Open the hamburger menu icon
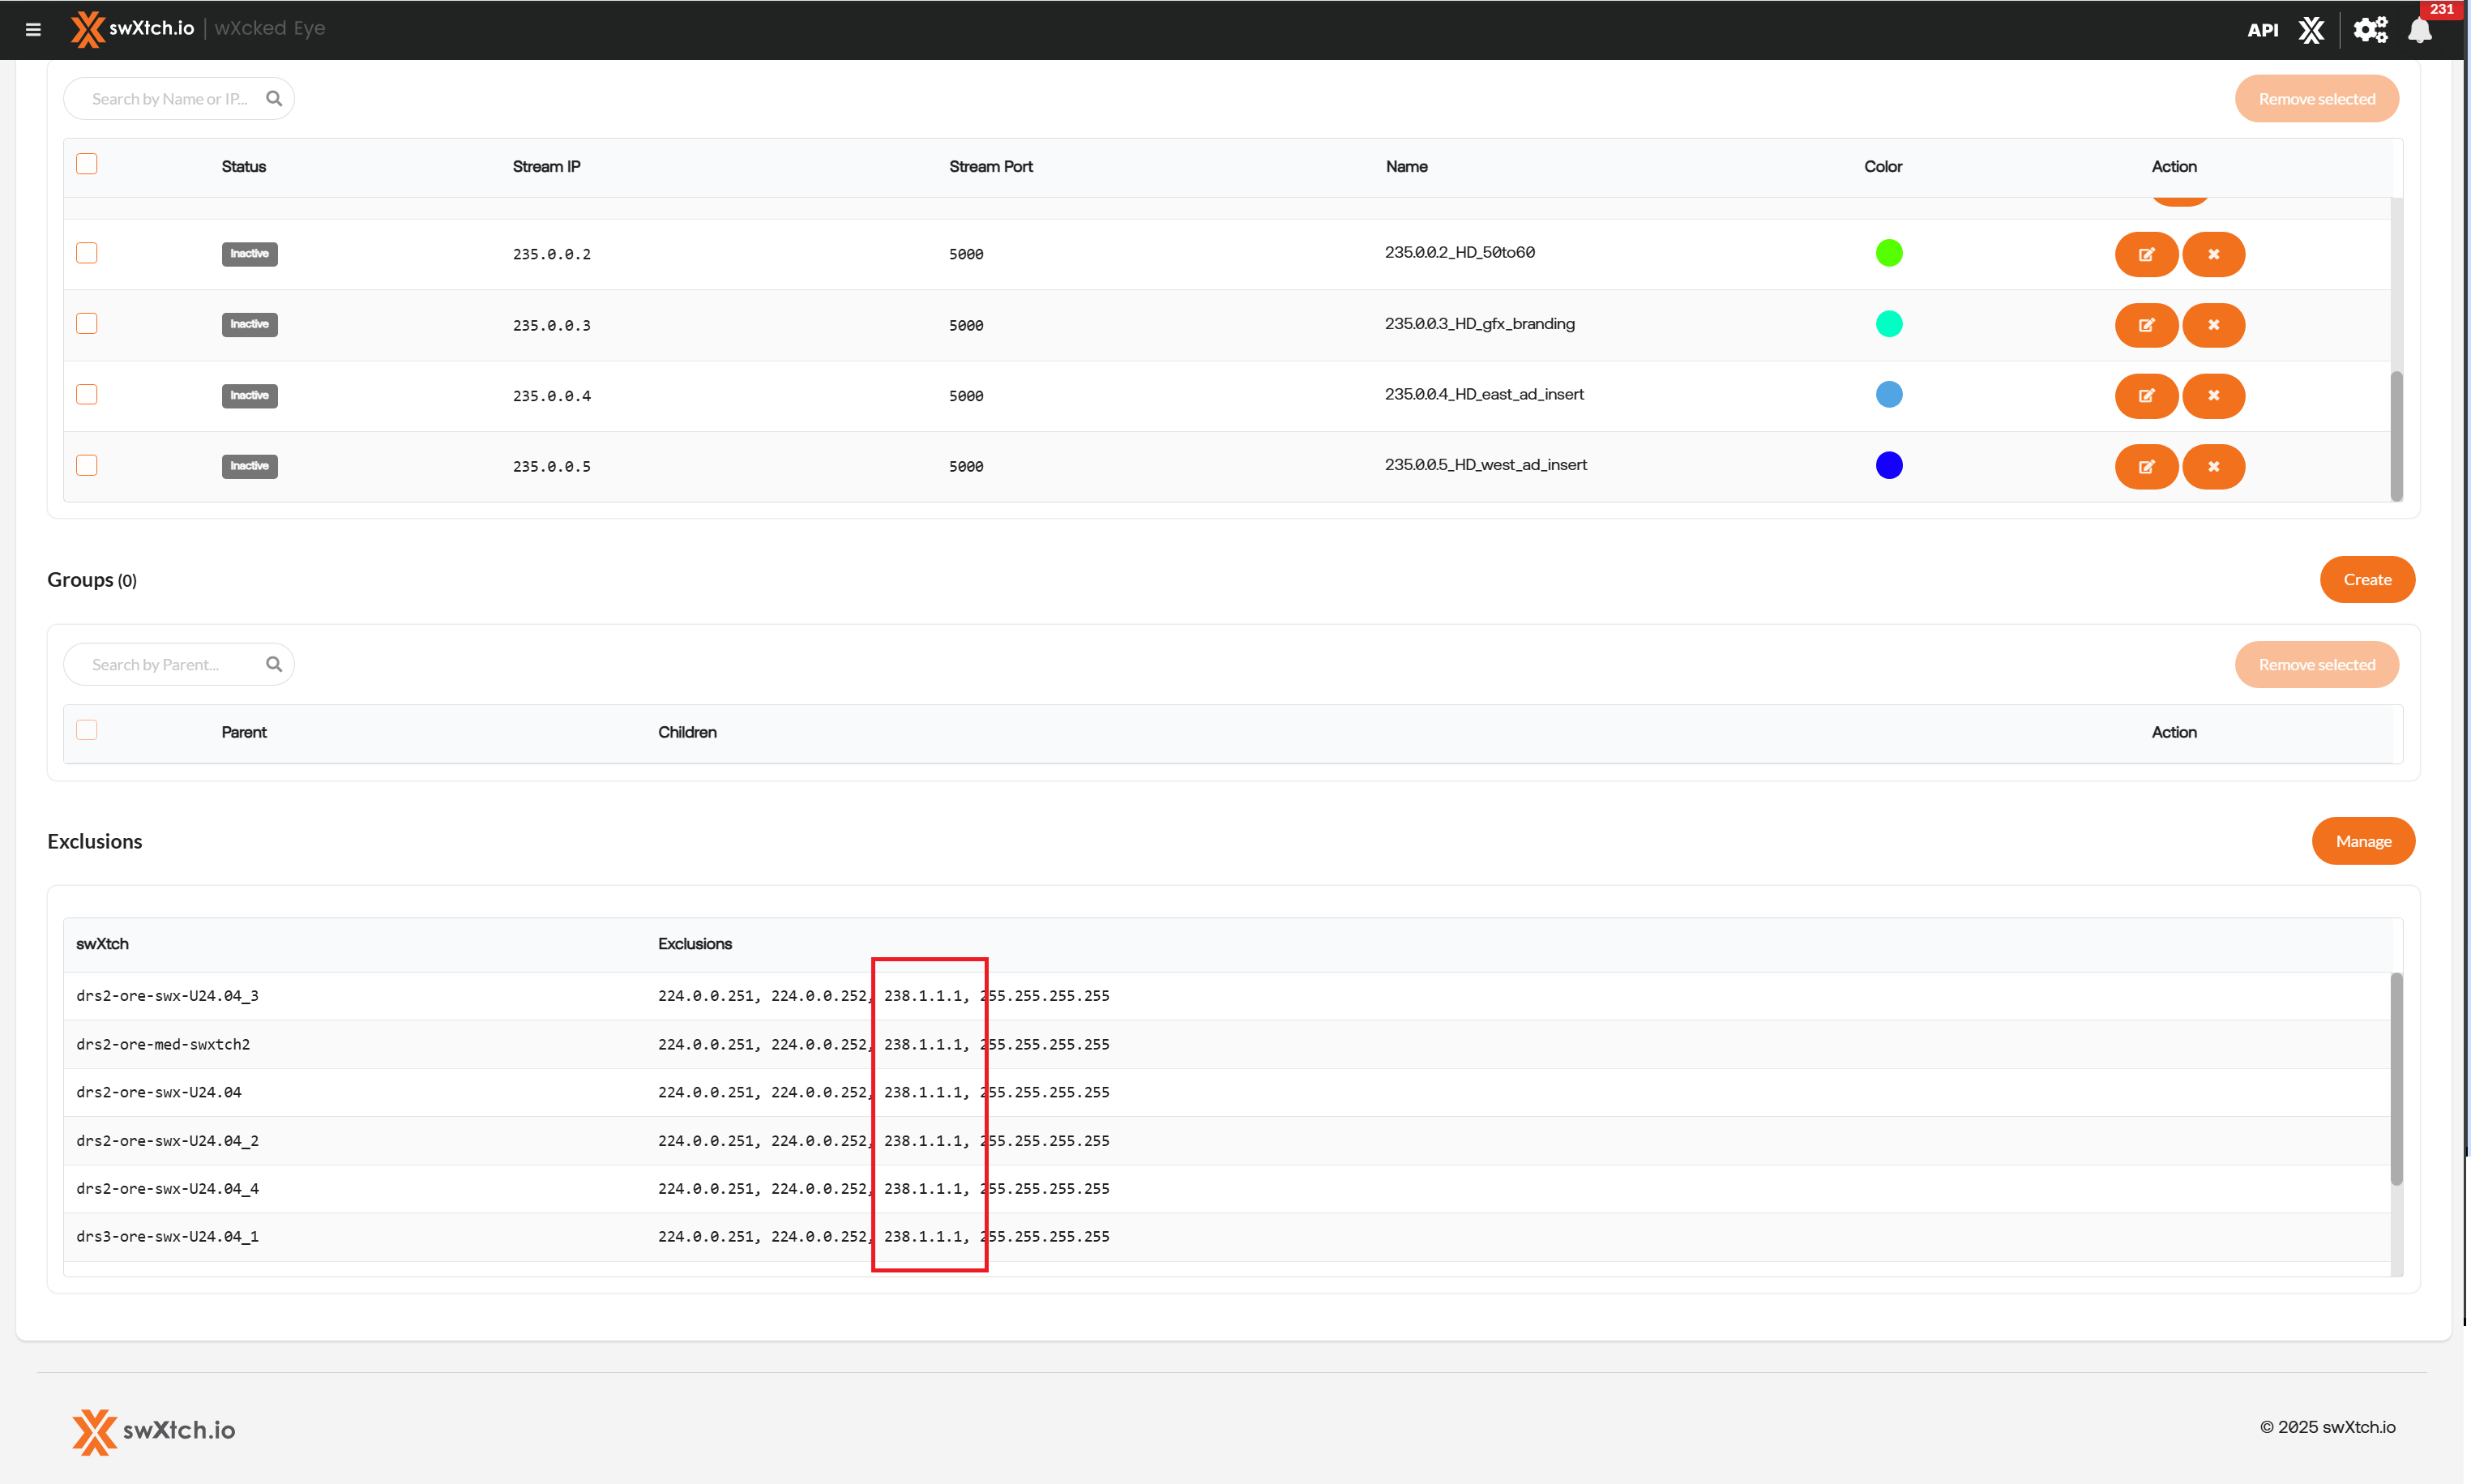The height and width of the screenshot is (1484, 2471). click(33, 29)
